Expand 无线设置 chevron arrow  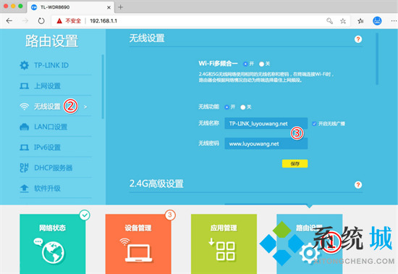click(85, 107)
